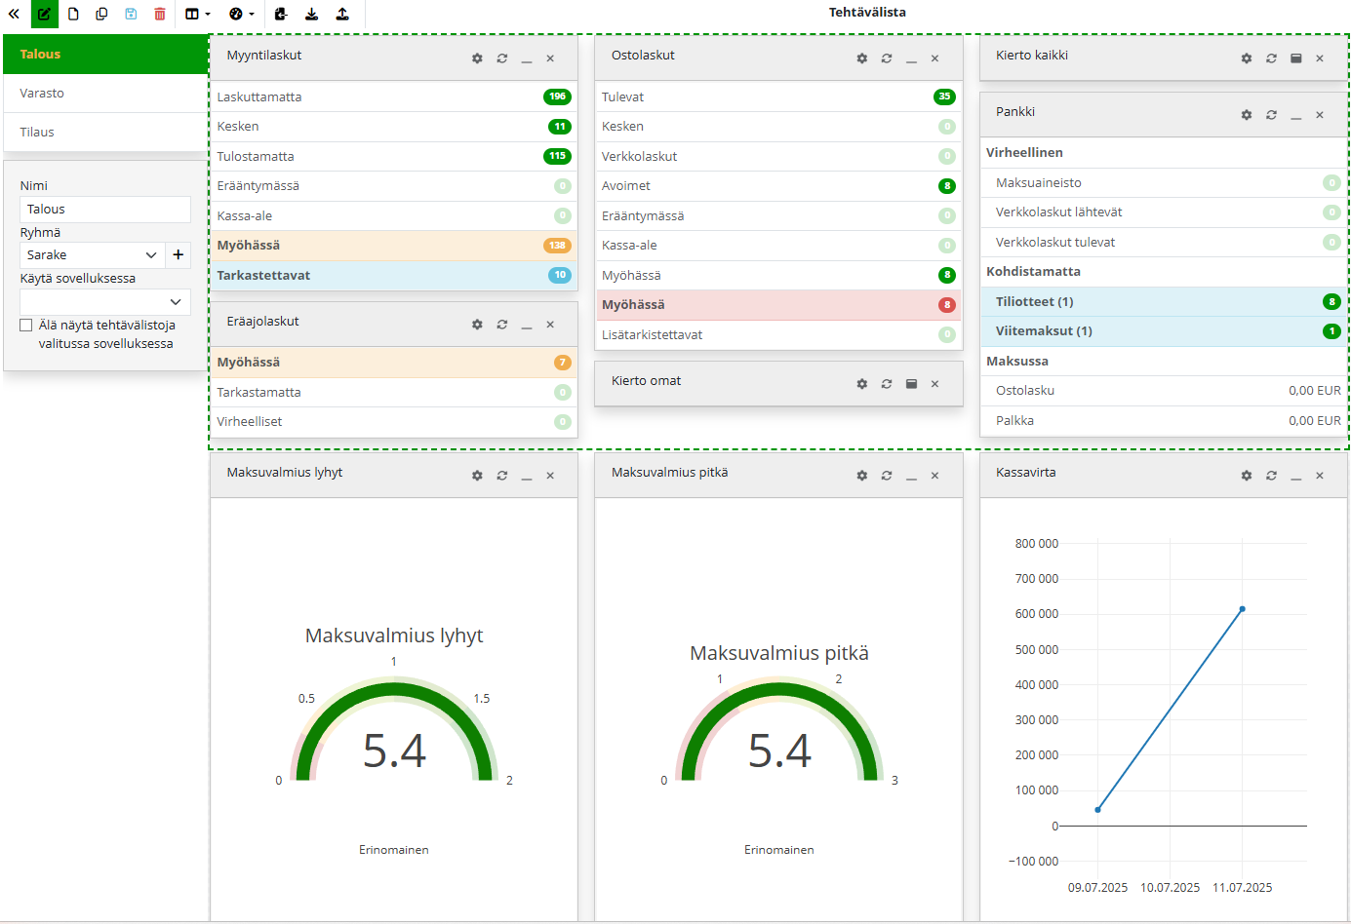The height and width of the screenshot is (924, 1351).
Task: Collapse the sidebar with the double-chevron icon
Action: [x=14, y=14]
